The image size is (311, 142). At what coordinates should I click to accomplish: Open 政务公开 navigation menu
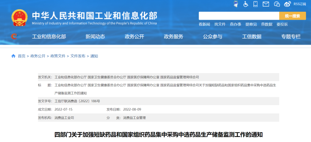[x=134, y=36]
